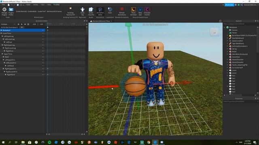Switch to the HOME ribbon tab

point(28,5)
